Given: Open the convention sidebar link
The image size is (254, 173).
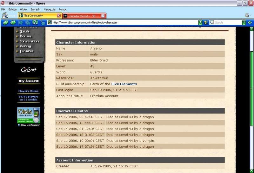Looking at the screenshot, I should point(29,41).
